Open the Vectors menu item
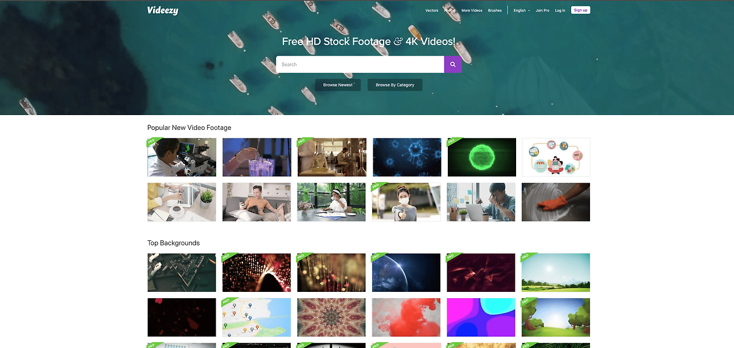 432,10
